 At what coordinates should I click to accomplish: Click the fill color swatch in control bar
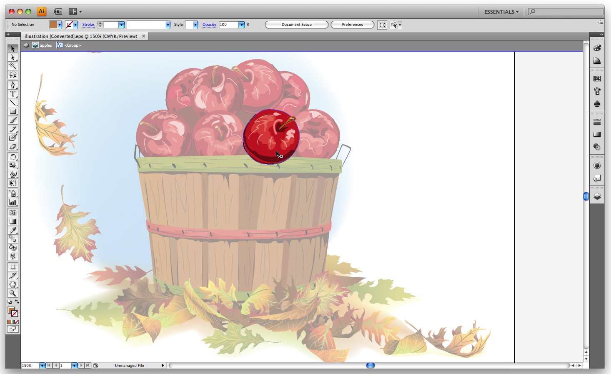pyautogui.click(x=53, y=25)
